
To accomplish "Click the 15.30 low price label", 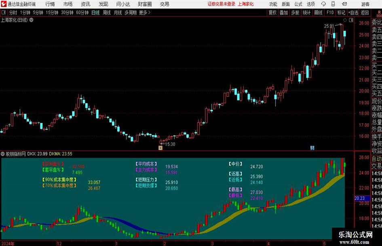I will 170,144.
